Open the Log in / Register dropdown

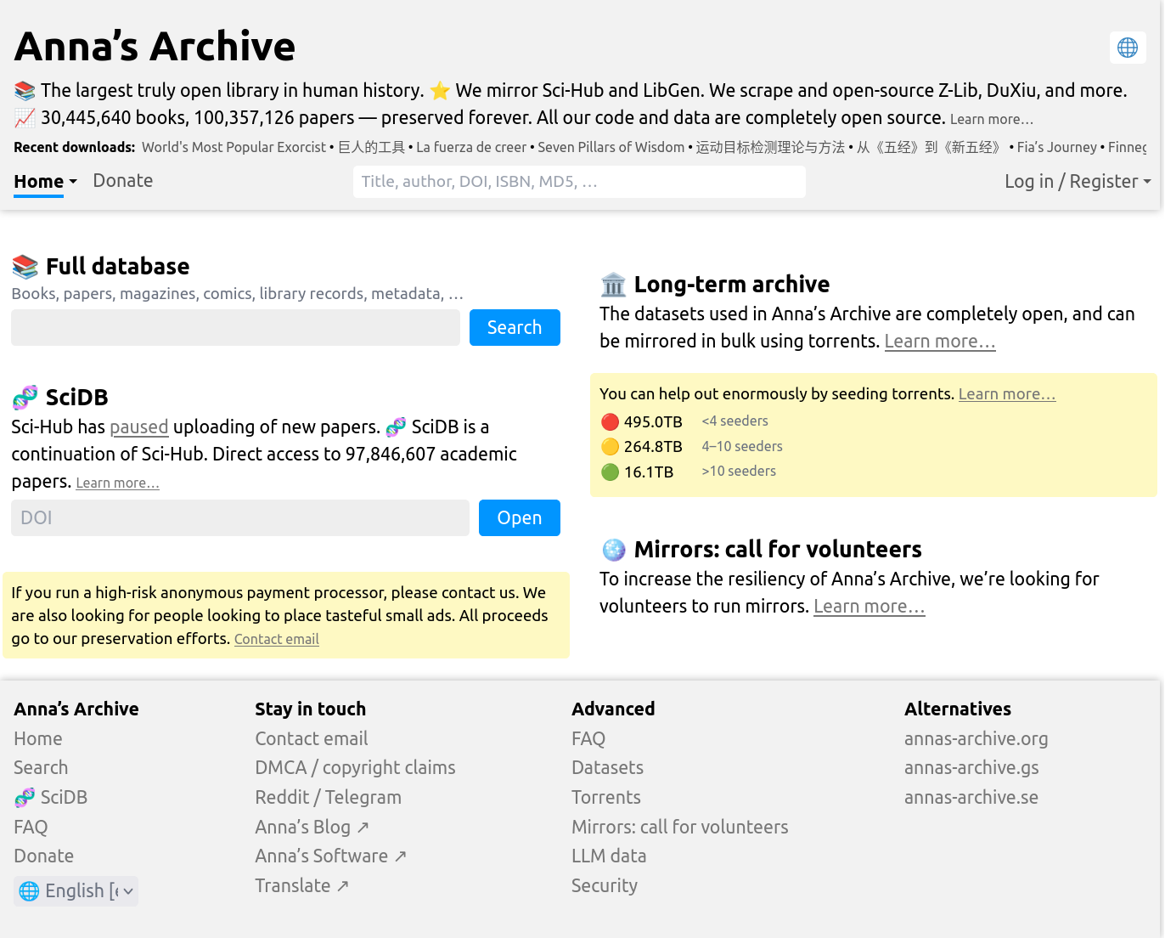click(x=1077, y=182)
